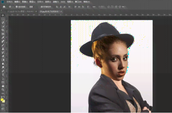This screenshot has height=113, width=172.
Task: Open the 图层 auto-select dropdown
Action: coord(32,7)
